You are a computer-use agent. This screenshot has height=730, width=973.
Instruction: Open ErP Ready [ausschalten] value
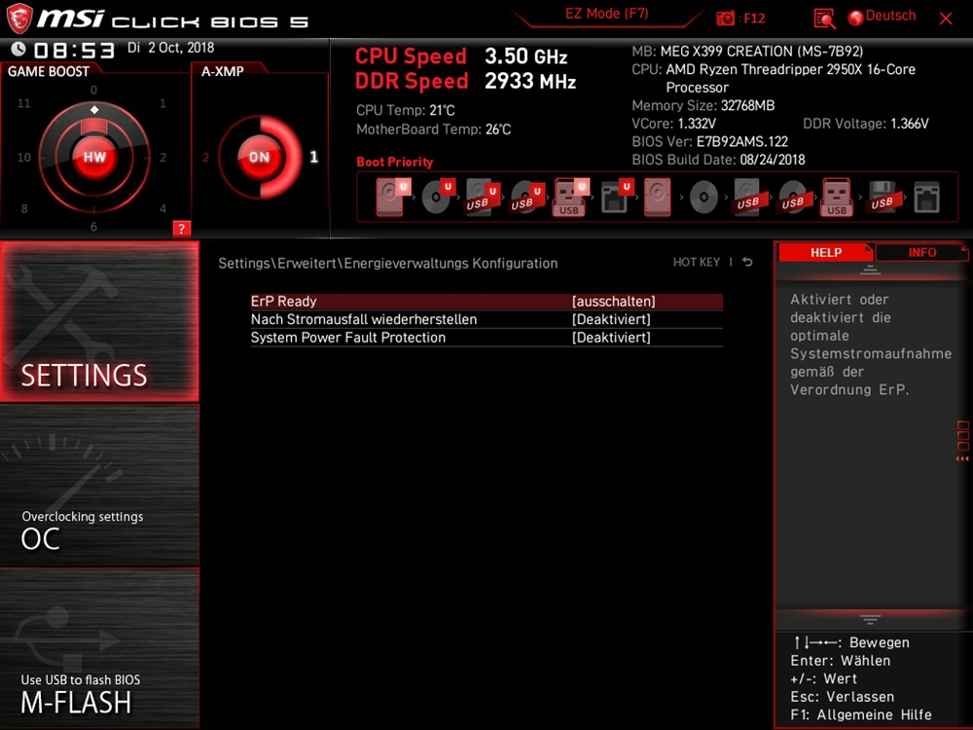coord(613,301)
